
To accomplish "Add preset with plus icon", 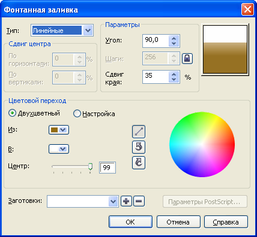I will 126,201.
